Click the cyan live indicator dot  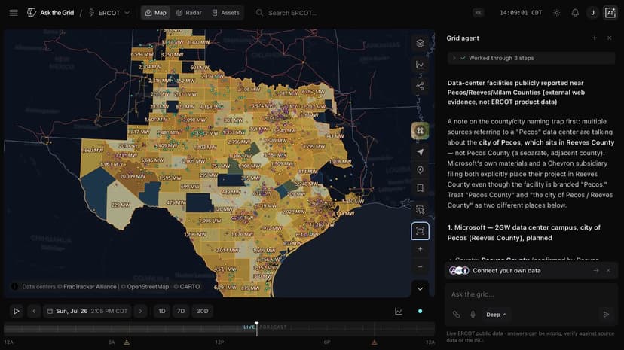point(421,311)
